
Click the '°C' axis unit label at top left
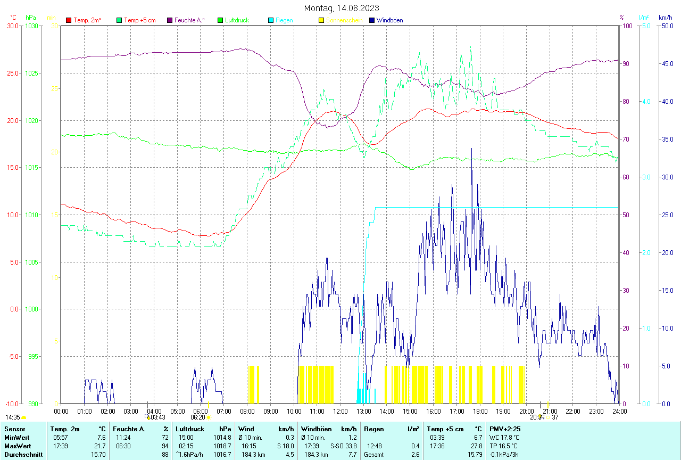(x=13, y=18)
